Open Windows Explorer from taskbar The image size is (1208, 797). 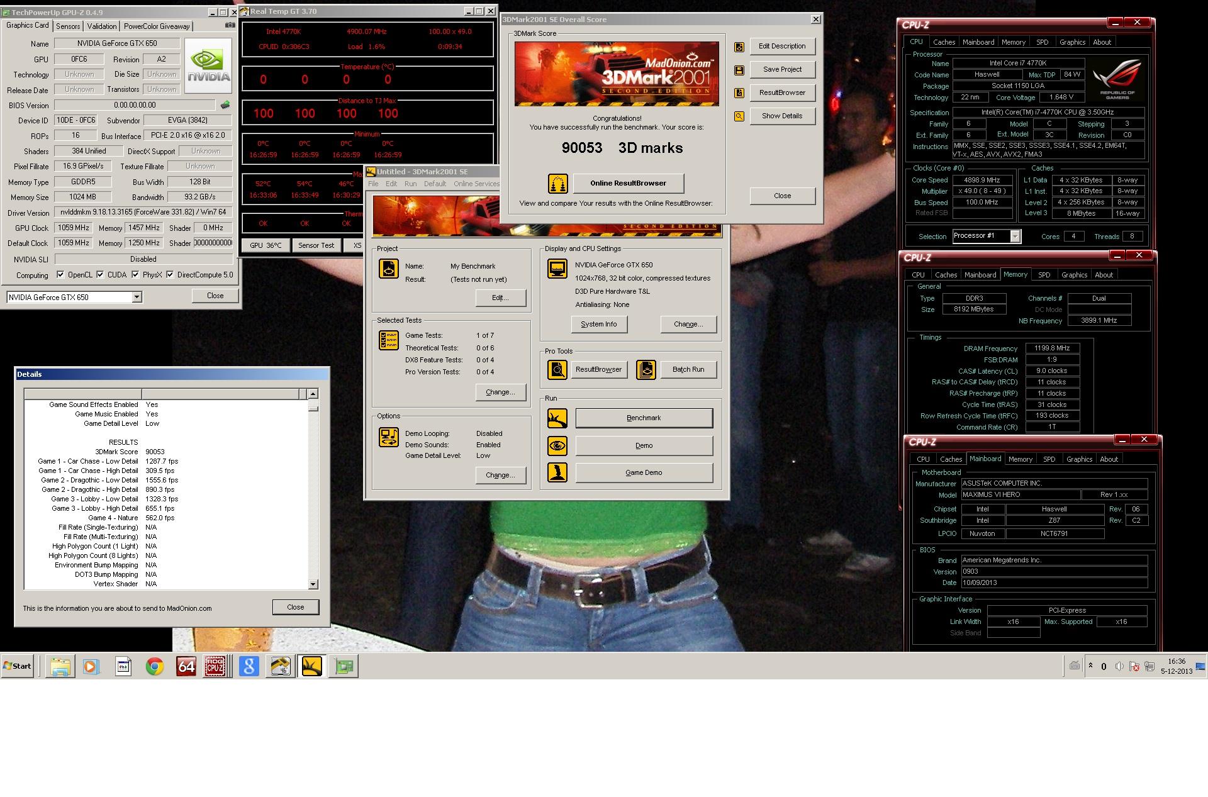(x=60, y=666)
